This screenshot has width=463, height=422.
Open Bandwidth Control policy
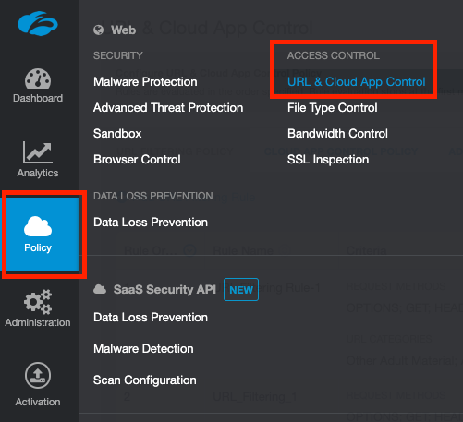click(x=337, y=134)
